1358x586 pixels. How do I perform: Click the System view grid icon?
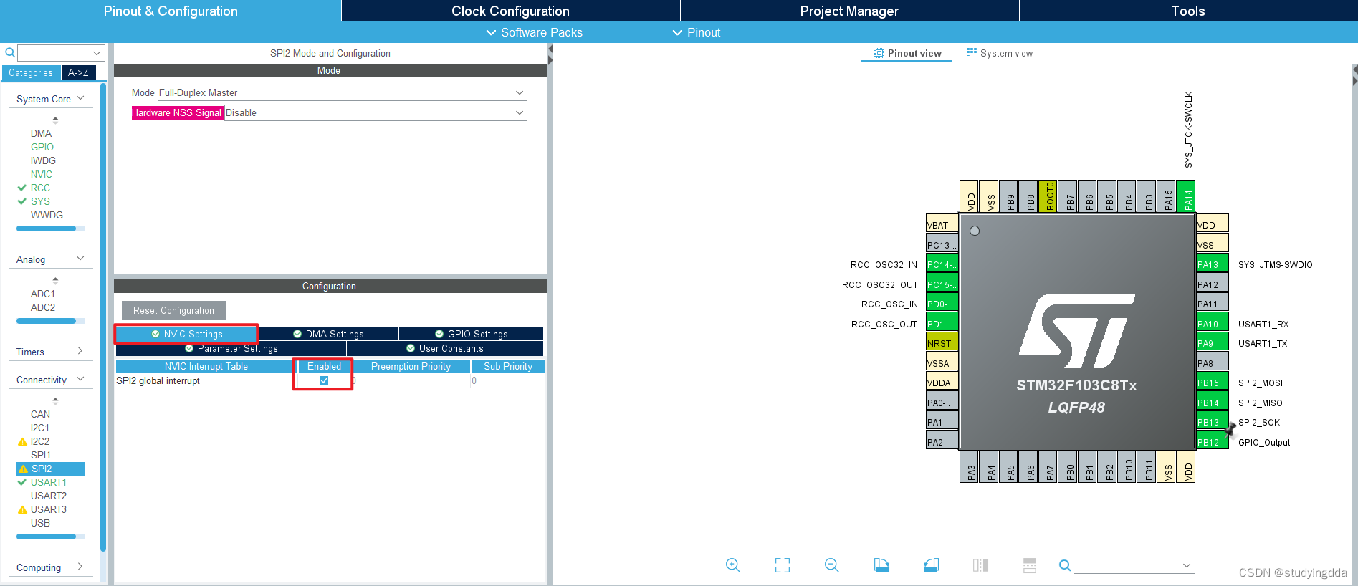coord(972,52)
